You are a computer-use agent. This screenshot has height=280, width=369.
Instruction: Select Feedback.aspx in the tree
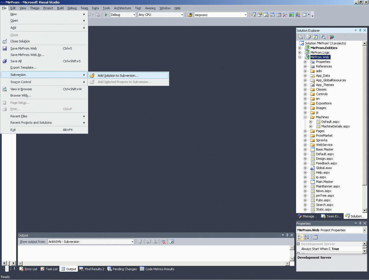point(326,163)
